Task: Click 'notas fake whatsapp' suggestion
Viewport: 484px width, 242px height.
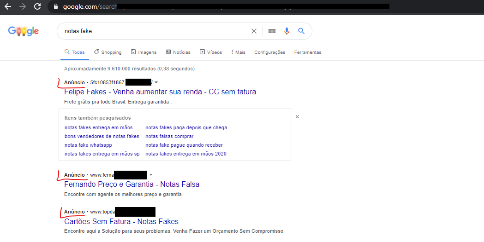Action: [x=88, y=145]
